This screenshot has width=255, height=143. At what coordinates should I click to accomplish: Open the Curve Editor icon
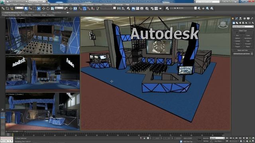137,8
